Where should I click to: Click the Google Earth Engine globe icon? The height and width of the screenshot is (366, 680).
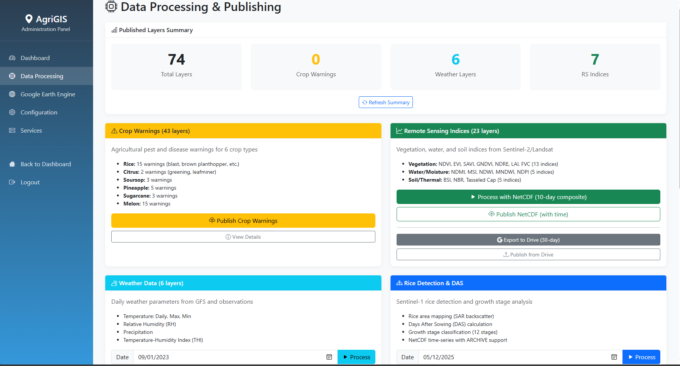(x=12, y=94)
